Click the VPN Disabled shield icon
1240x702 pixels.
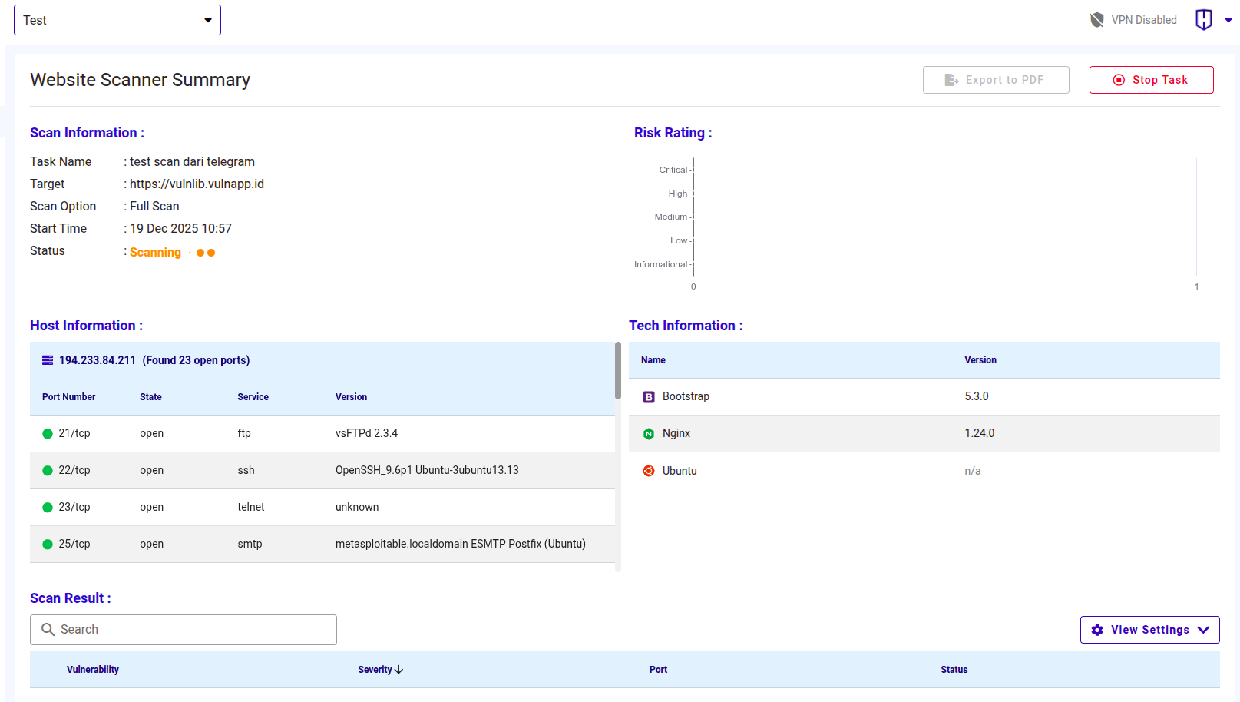1096,20
